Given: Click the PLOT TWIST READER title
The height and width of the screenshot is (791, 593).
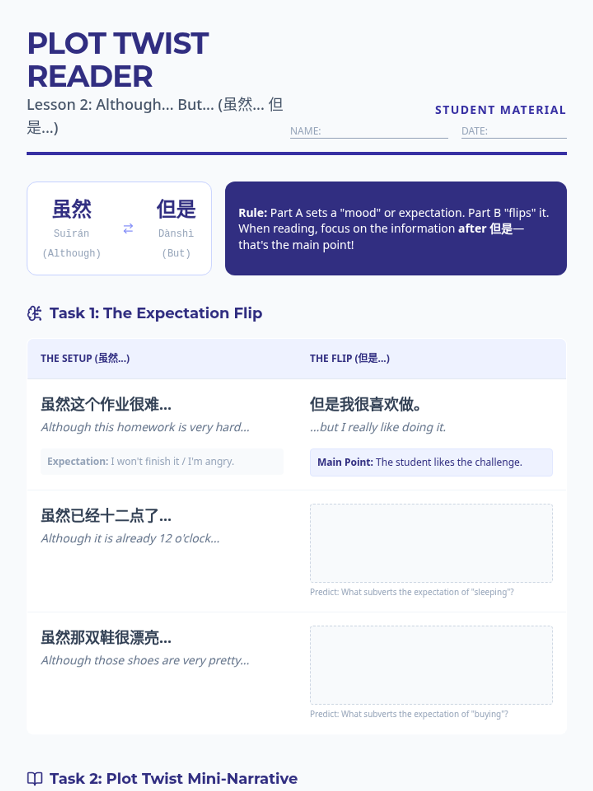Looking at the screenshot, I should [118, 59].
